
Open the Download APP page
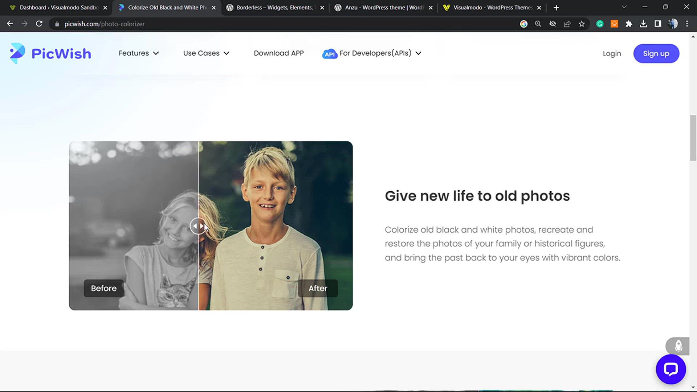coord(278,53)
